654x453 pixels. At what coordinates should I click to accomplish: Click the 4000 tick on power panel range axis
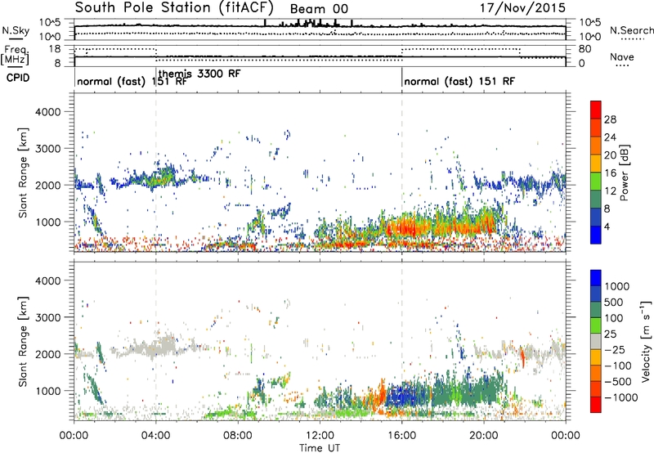47,112
